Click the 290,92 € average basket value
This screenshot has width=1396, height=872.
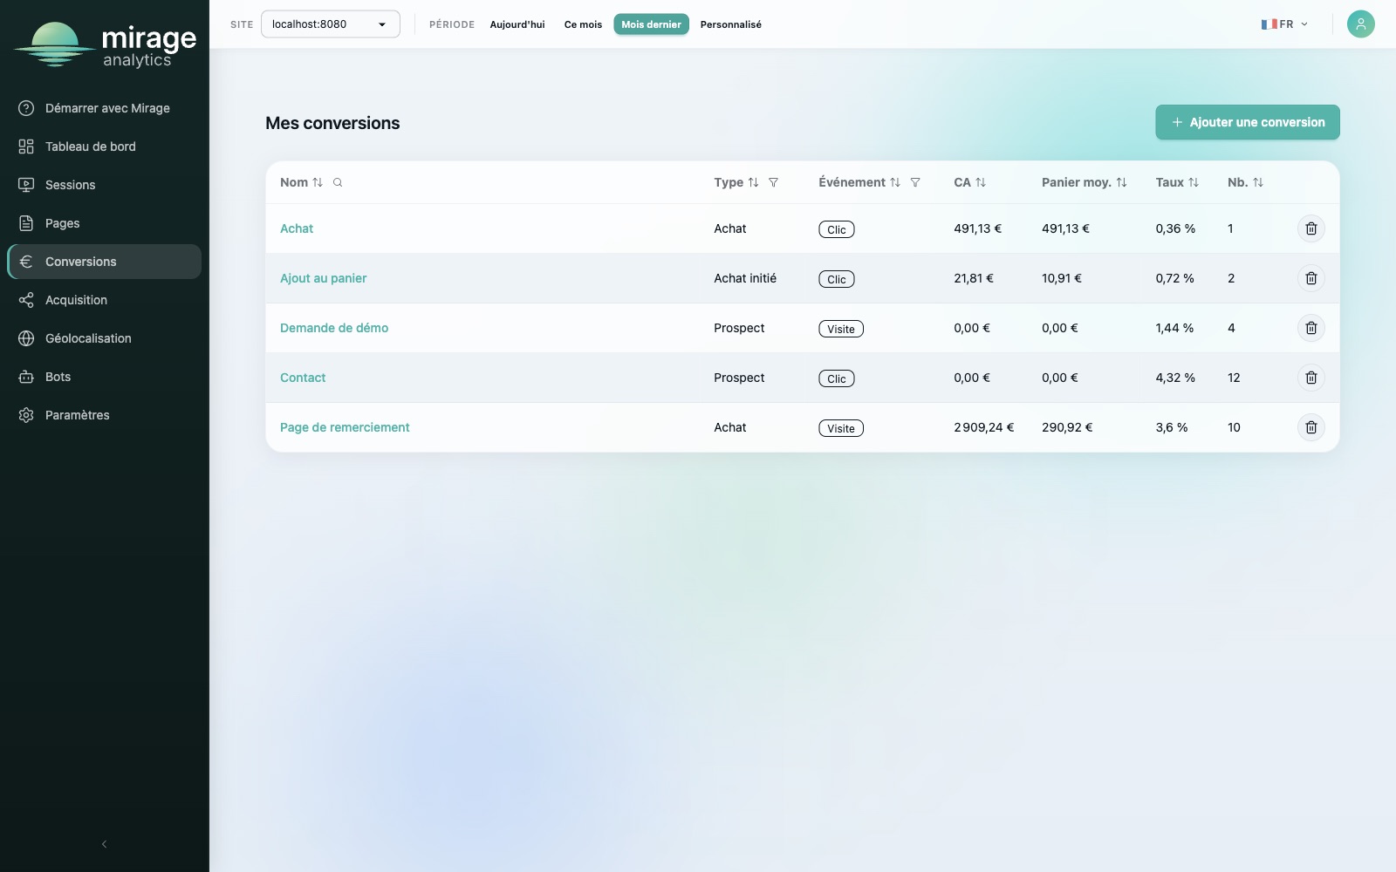point(1067,427)
